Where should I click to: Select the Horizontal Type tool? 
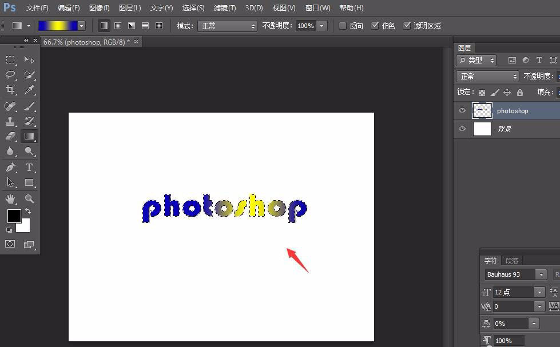29,167
